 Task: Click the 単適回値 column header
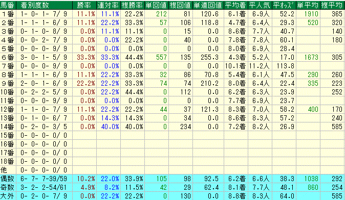click(x=208, y=5)
